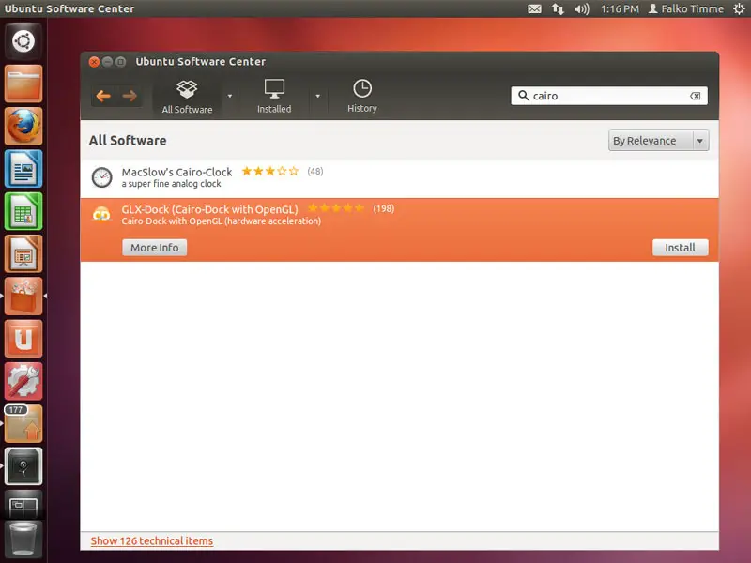Go back with the left arrow button
The image size is (751, 563).
tap(103, 96)
